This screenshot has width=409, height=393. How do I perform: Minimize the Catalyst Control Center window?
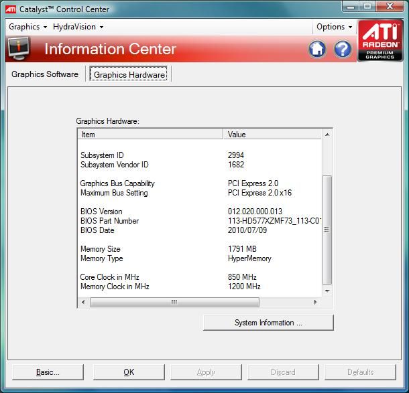click(x=351, y=6)
